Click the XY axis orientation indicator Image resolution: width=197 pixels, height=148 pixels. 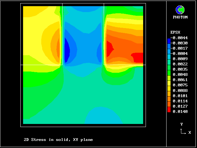pyautogui.click(x=185, y=129)
